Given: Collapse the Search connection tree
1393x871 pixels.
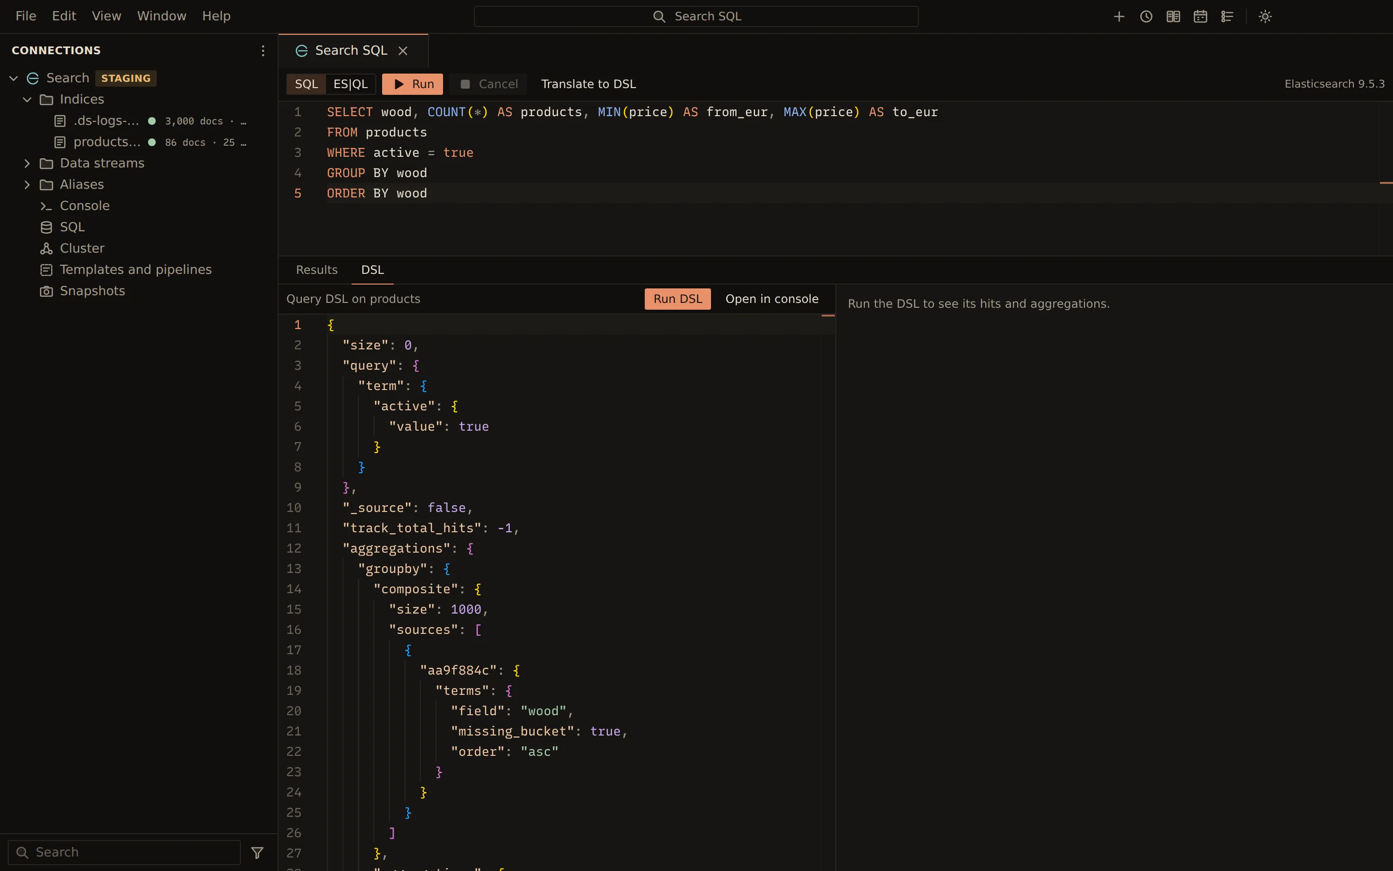Looking at the screenshot, I should [14, 78].
